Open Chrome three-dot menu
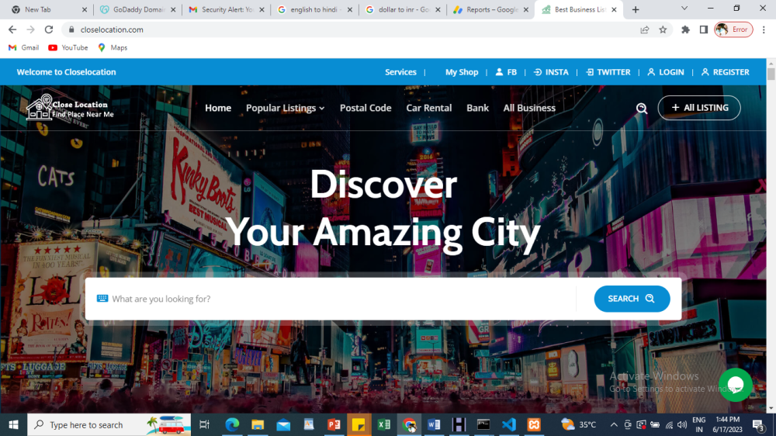This screenshot has width=776, height=436. (764, 29)
